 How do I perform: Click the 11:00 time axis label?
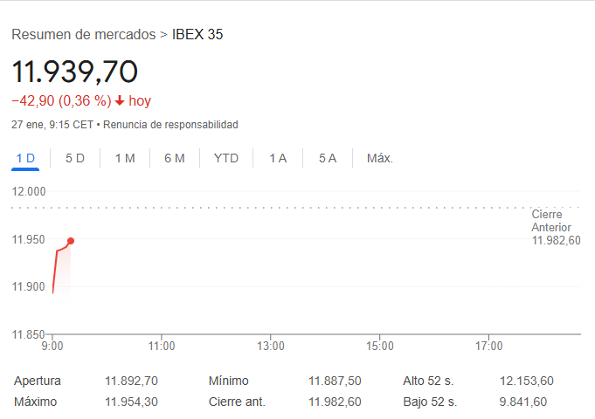[x=162, y=346]
